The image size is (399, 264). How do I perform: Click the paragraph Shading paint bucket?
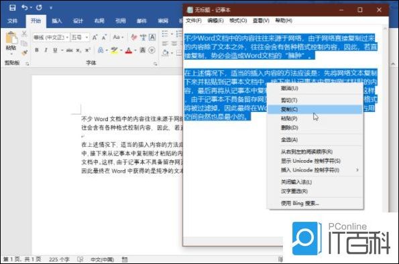(166, 53)
